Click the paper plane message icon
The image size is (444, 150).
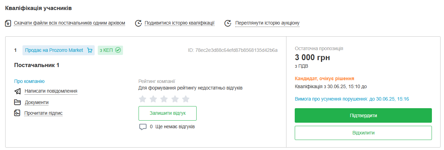pos(18,91)
